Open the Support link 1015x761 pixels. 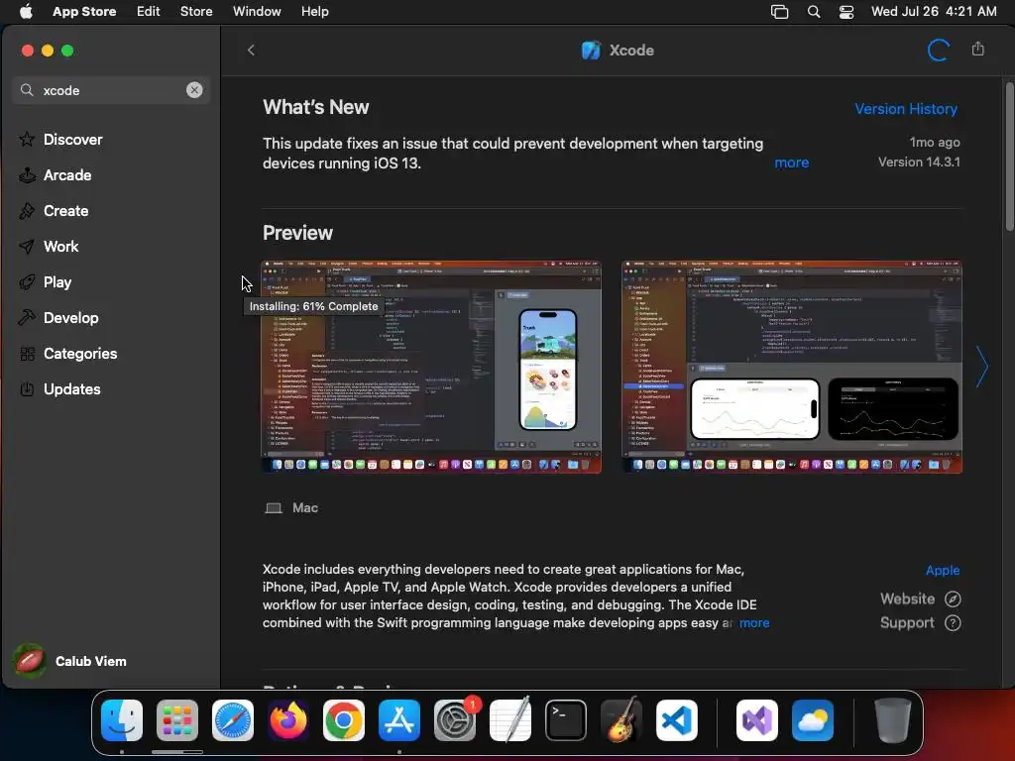920,622
